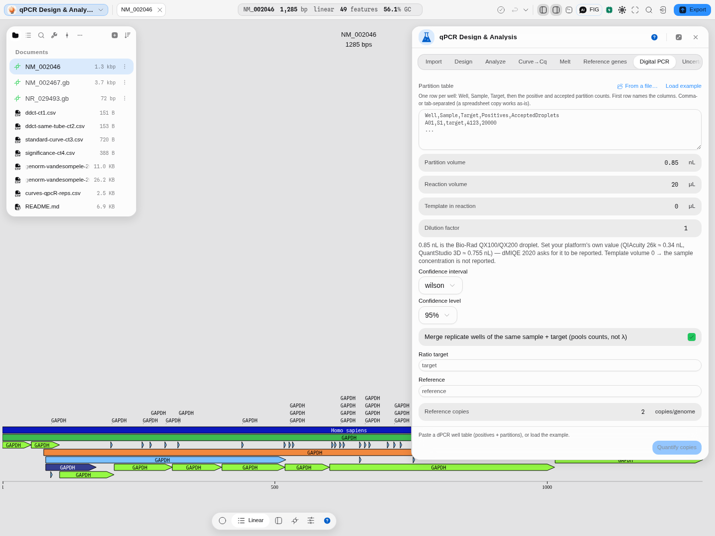
Task: Uncheck Merge replicate wells checkbox
Action: point(692,337)
